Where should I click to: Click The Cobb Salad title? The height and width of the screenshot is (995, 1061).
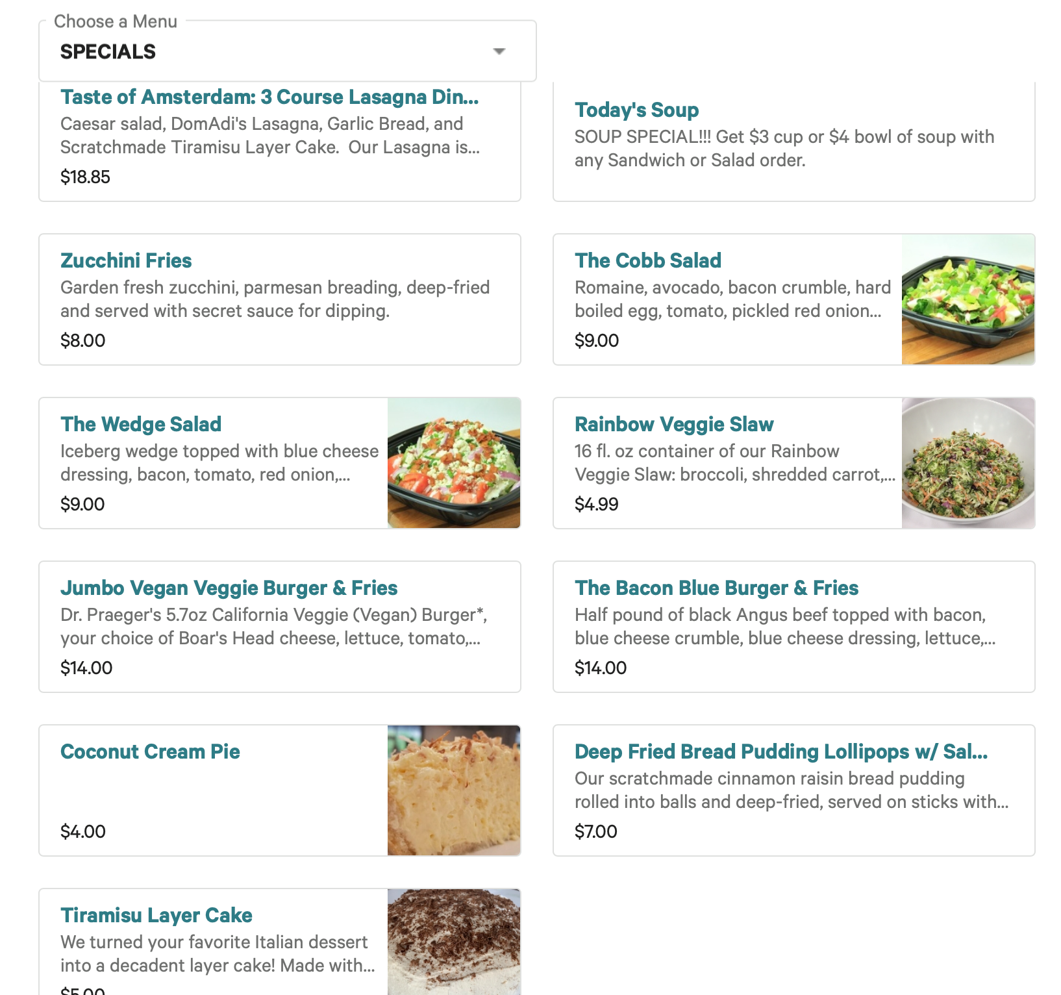(647, 260)
